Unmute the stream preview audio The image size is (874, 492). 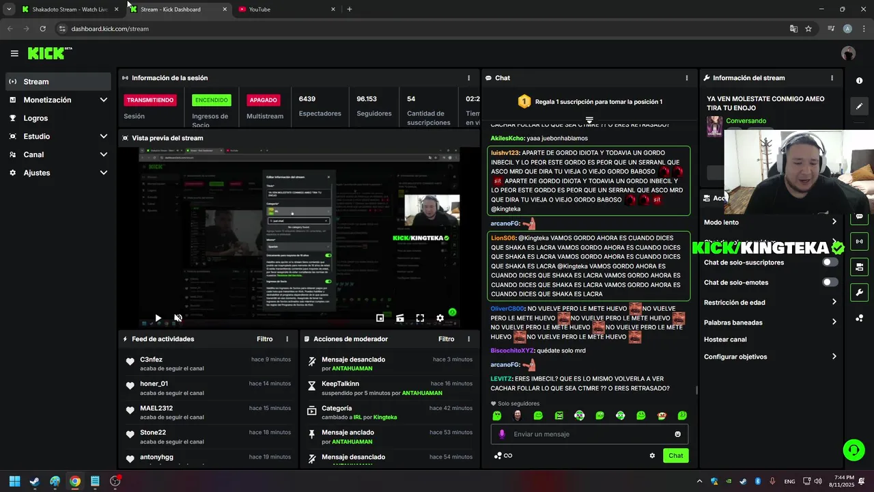point(178,318)
